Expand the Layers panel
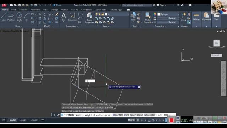The width and height of the screenshot is (227, 128). pos(107,26)
